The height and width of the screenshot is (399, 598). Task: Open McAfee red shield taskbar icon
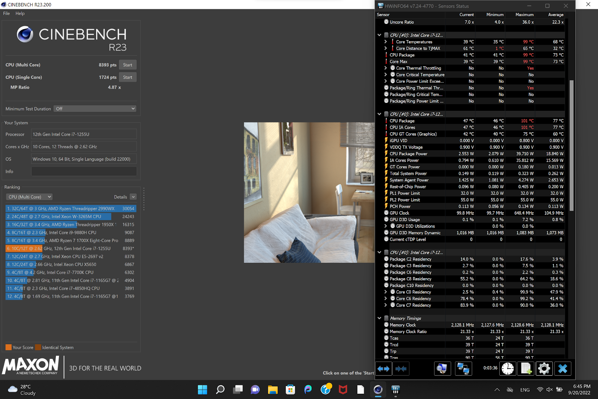pos(343,390)
